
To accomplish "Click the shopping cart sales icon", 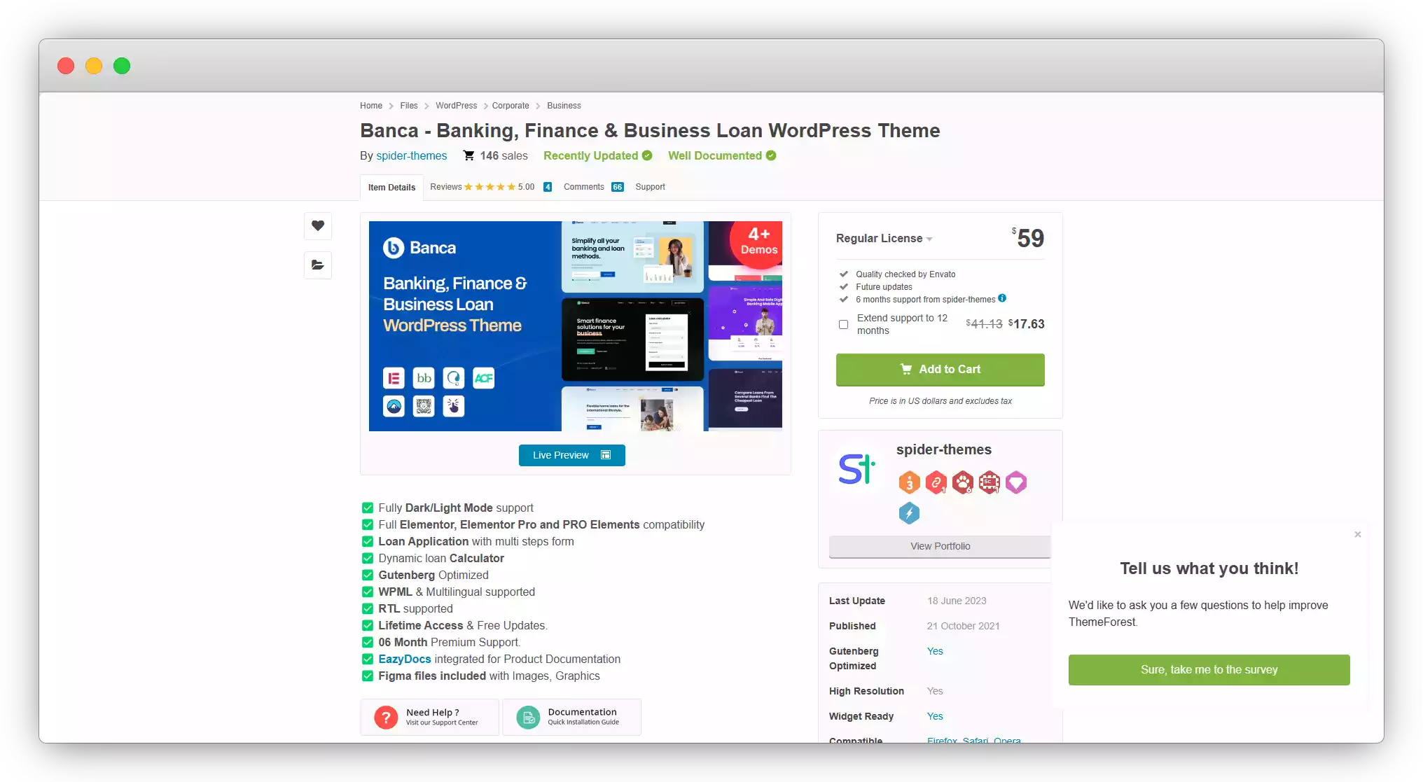I will click(468, 155).
